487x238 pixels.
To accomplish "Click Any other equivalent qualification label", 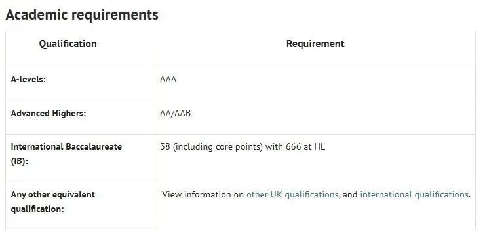I will tap(53, 202).
